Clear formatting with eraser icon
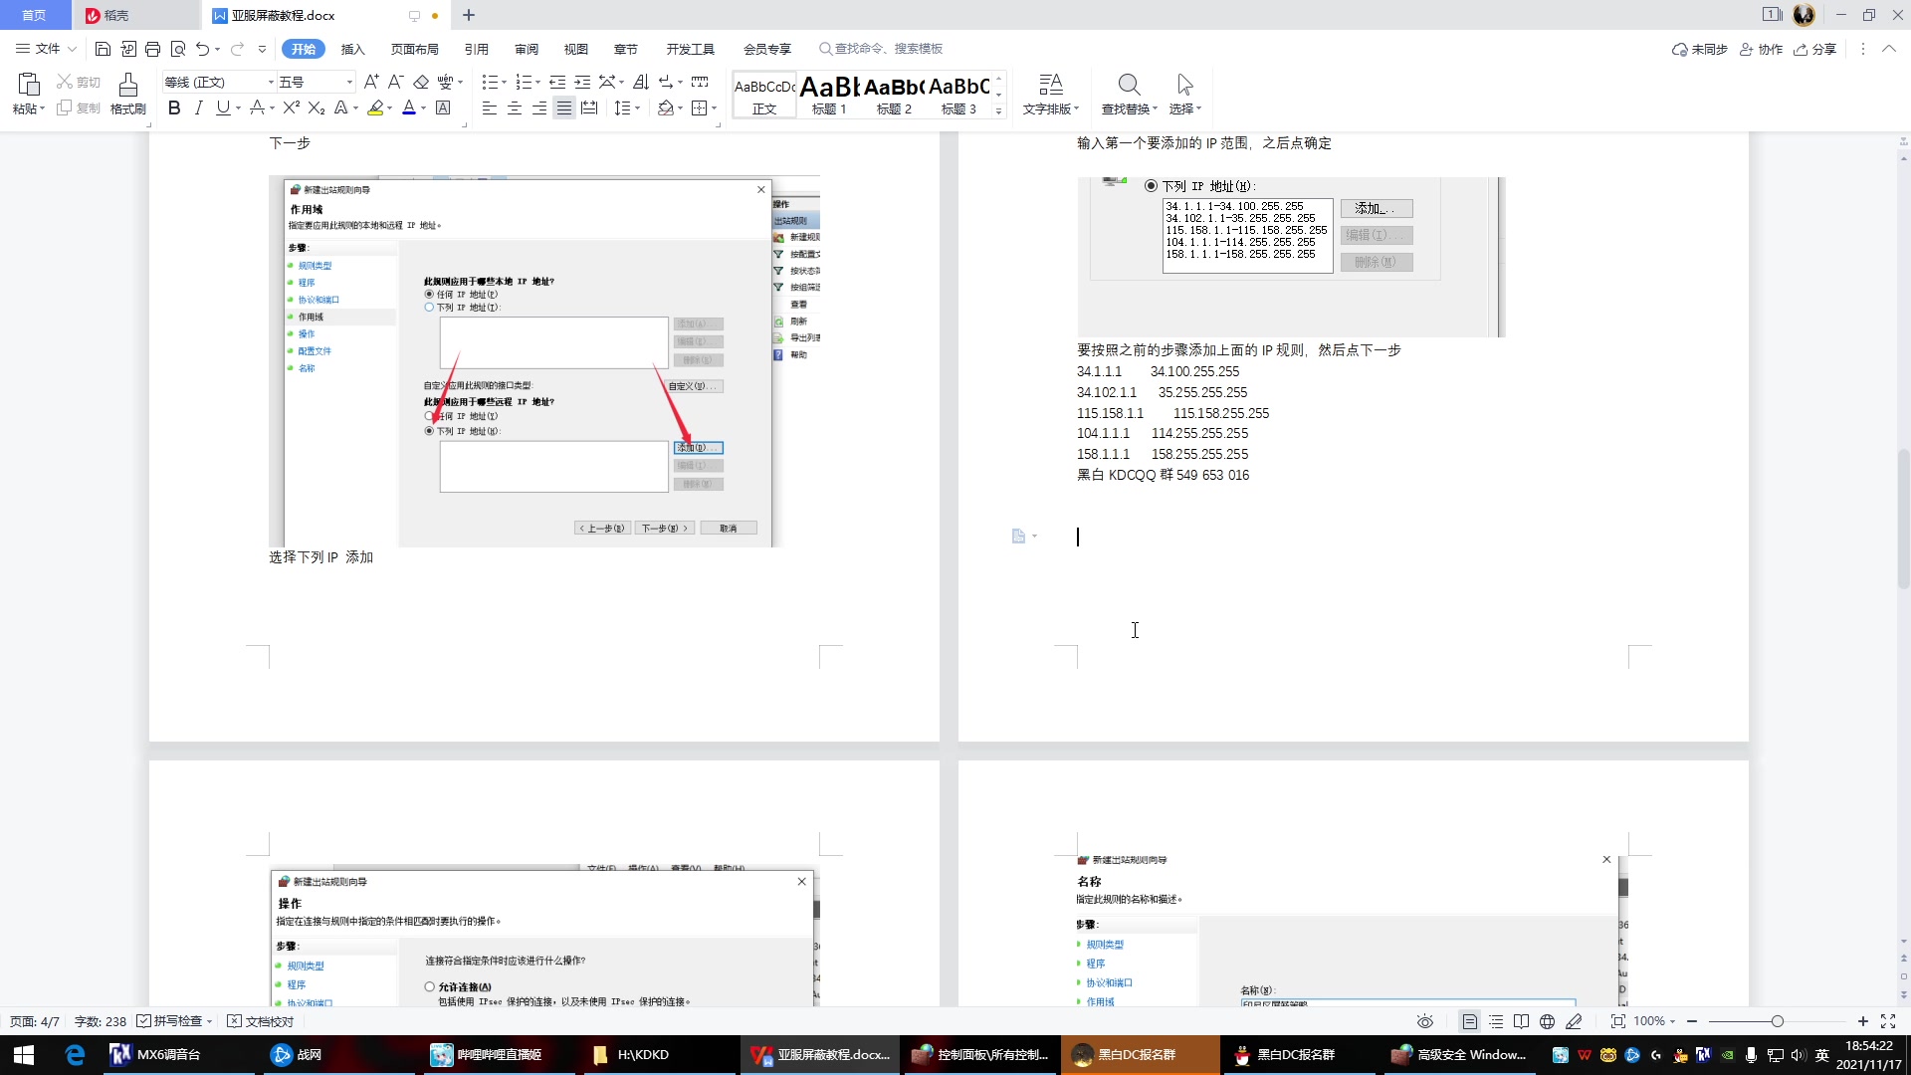1911x1075 pixels. (421, 82)
